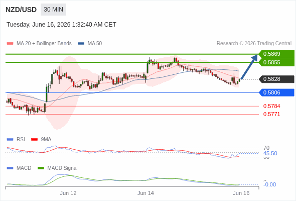Click the RSI value 45.50
The width and height of the screenshot is (296, 201).
270,153
